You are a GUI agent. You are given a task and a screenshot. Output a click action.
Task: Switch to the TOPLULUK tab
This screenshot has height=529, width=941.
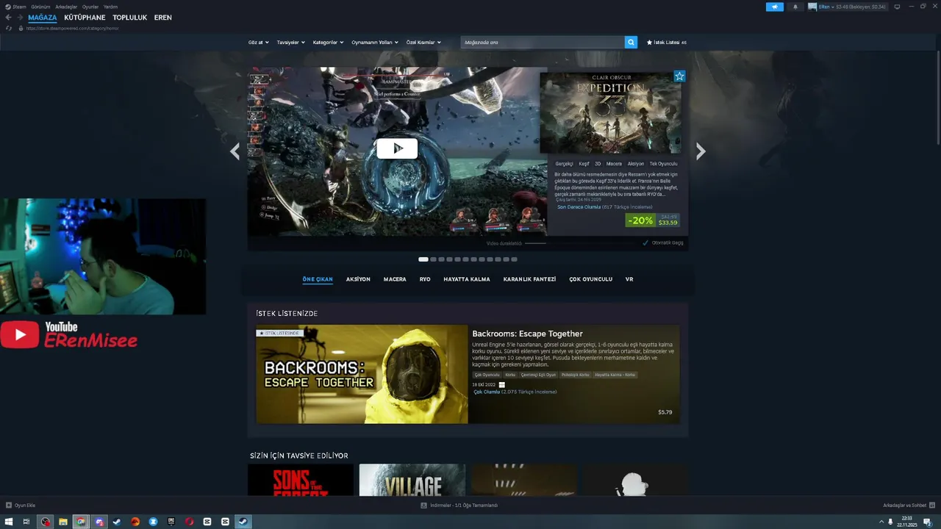click(130, 18)
